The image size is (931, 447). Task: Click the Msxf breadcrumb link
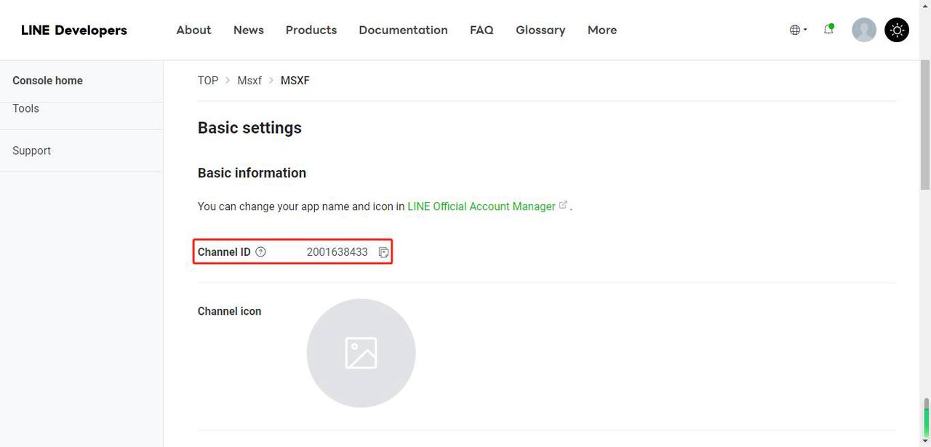(249, 81)
